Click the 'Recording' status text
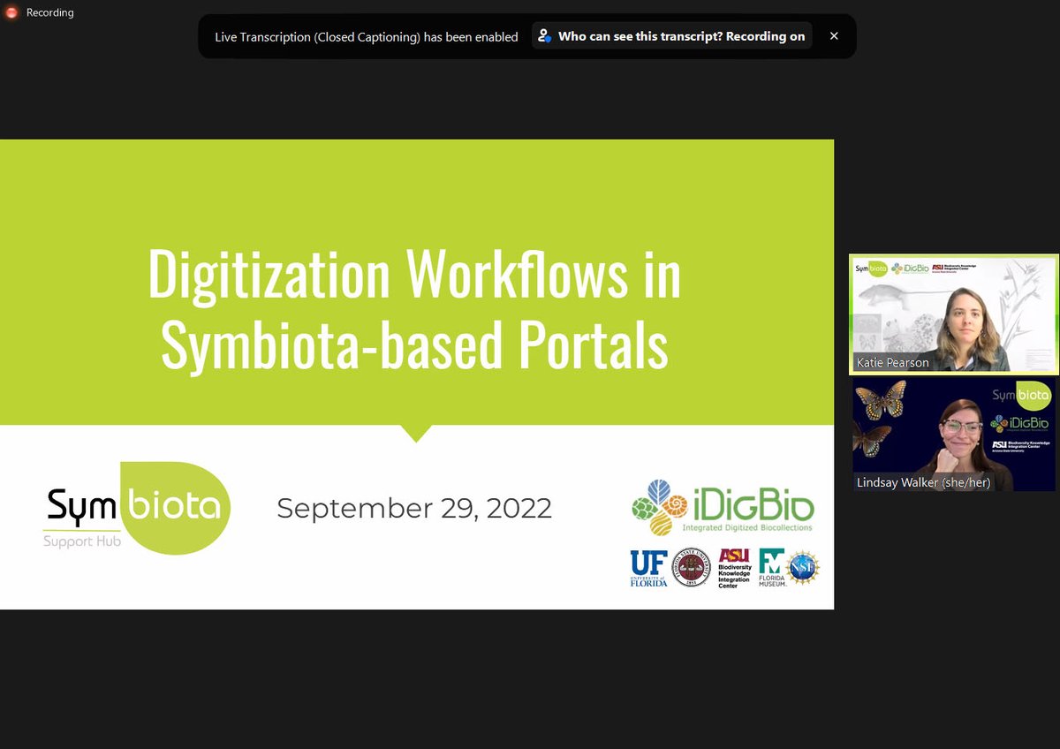Viewport: 1060px width, 749px height. tap(50, 12)
